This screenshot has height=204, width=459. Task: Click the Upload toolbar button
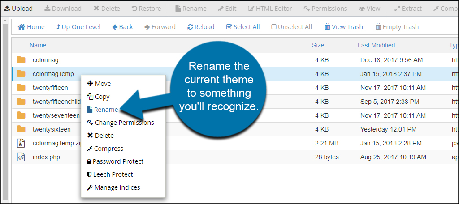tap(19, 8)
